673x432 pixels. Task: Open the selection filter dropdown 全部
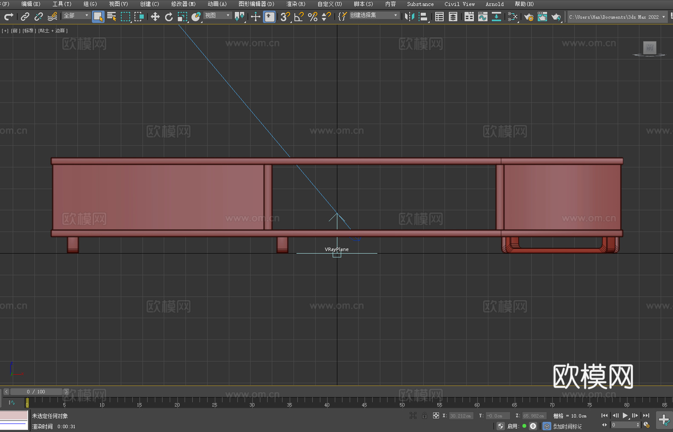tap(76, 15)
